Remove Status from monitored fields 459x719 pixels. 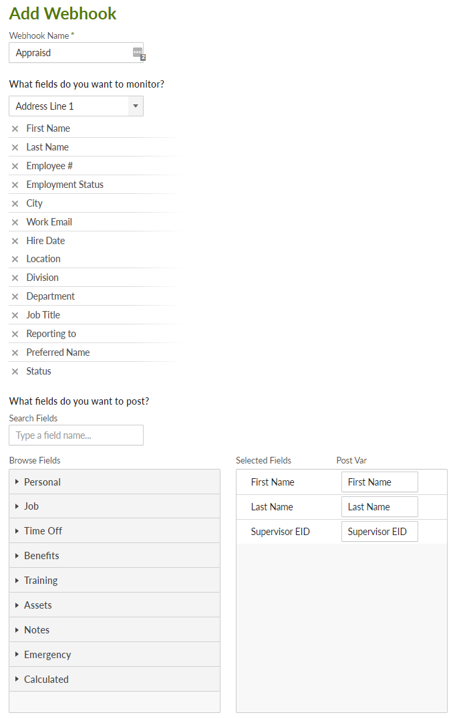(x=15, y=371)
